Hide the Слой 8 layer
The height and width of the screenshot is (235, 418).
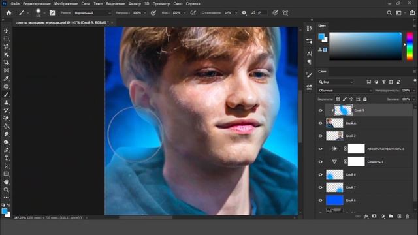[321, 174]
